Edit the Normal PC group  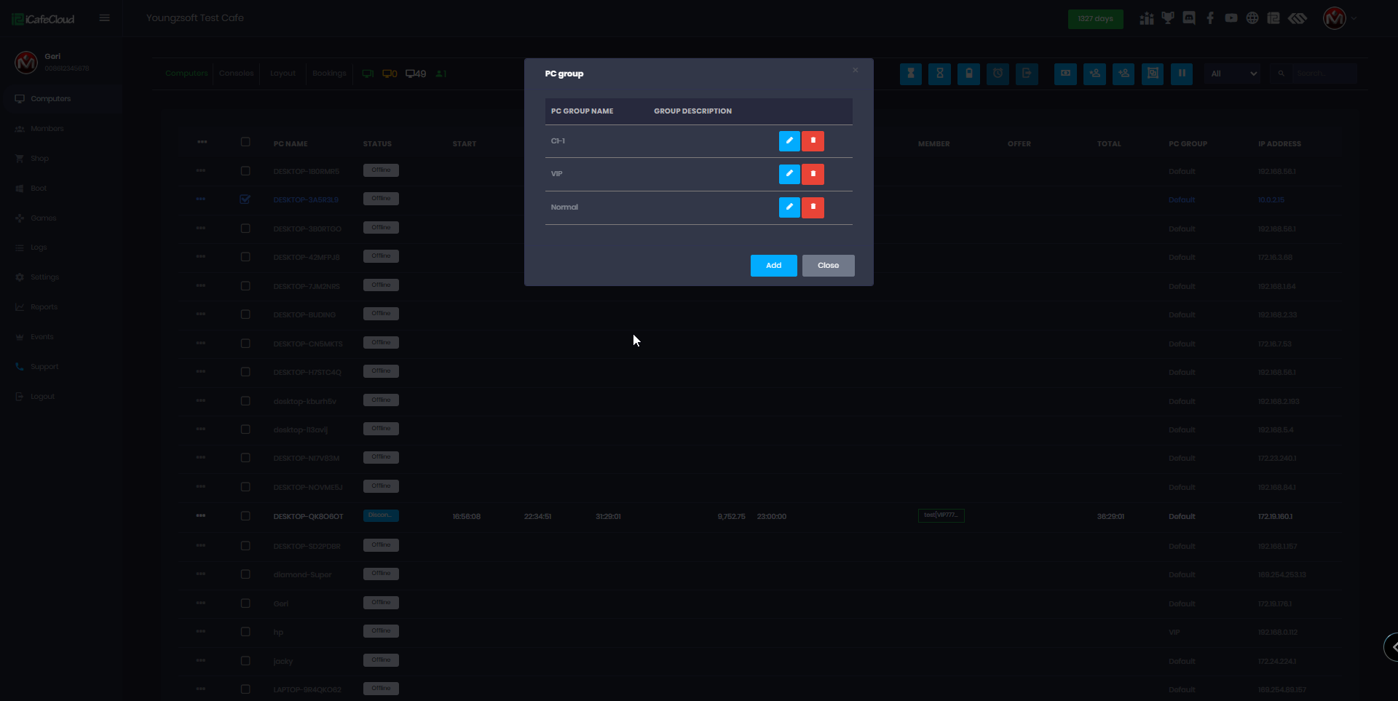(x=789, y=207)
